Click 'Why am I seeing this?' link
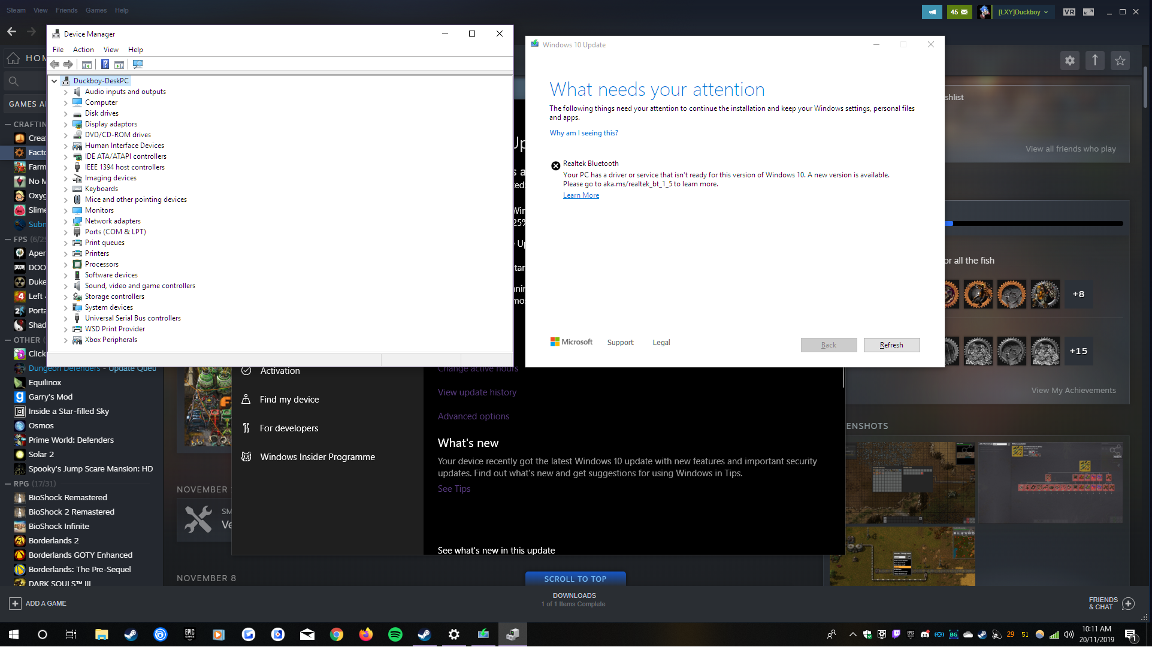The height and width of the screenshot is (647, 1152). point(583,133)
